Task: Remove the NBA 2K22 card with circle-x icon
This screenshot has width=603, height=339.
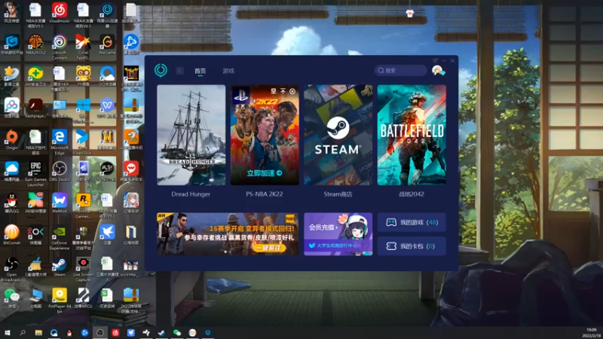Action: pos(292,91)
